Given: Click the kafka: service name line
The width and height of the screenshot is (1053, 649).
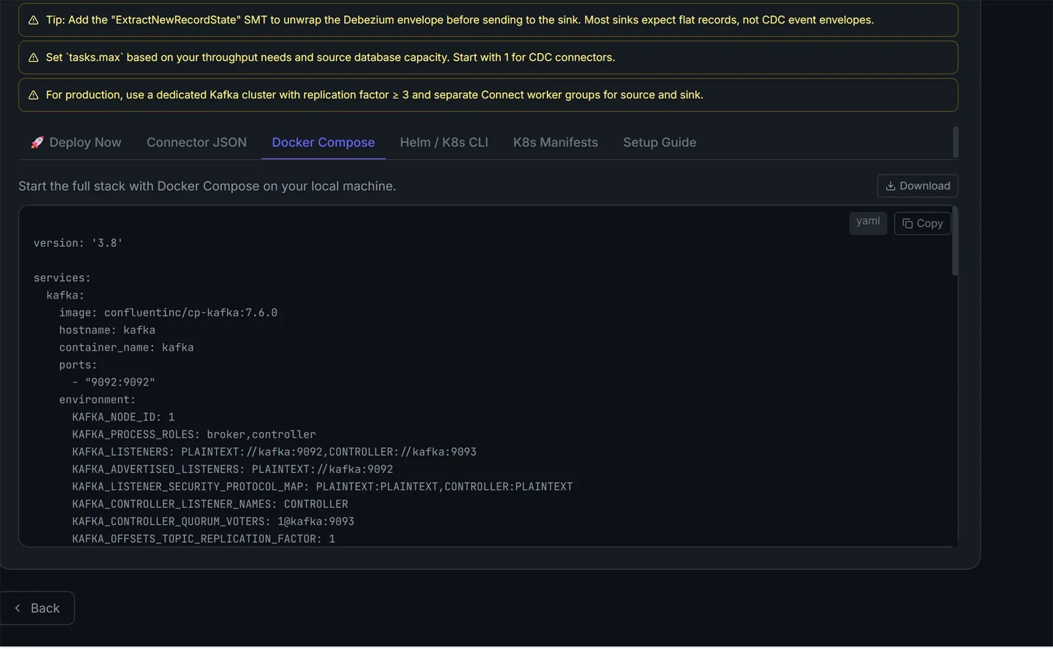Looking at the screenshot, I should tap(65, 296).
